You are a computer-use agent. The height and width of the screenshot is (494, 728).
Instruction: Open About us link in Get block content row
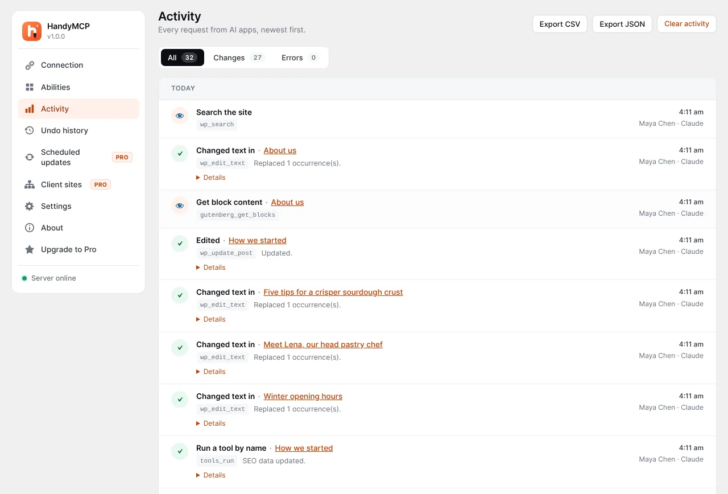click(x=287, y=202)
